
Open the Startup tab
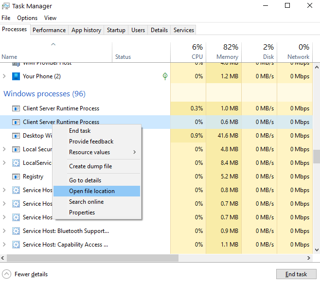pyautogui.click(x=116, y=30)
